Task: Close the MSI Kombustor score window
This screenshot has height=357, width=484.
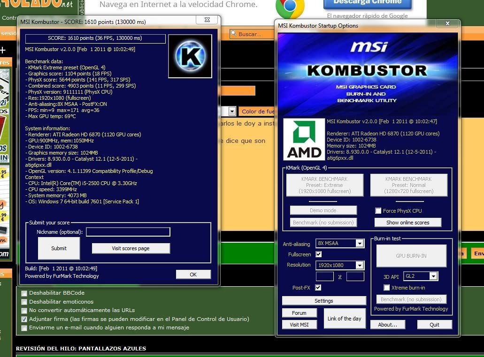Action: (x=207, y=20)
